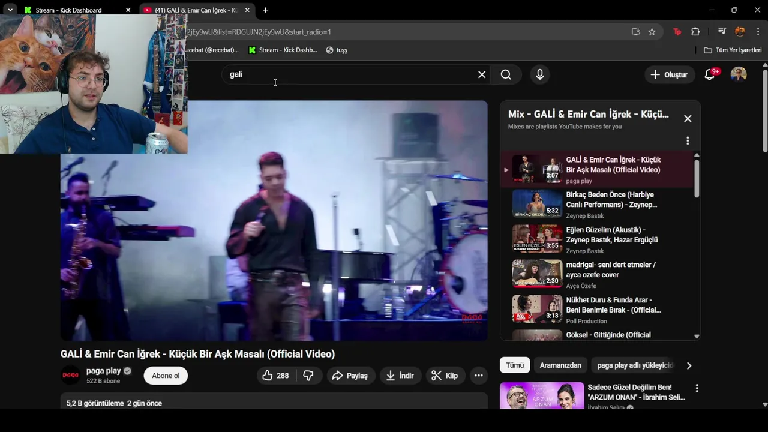Image resolution: width=768 pixels, height=432 pixels.
Task: Play Eğlen Güzelim (Akustik) playlist item
Action: point(598,240)
